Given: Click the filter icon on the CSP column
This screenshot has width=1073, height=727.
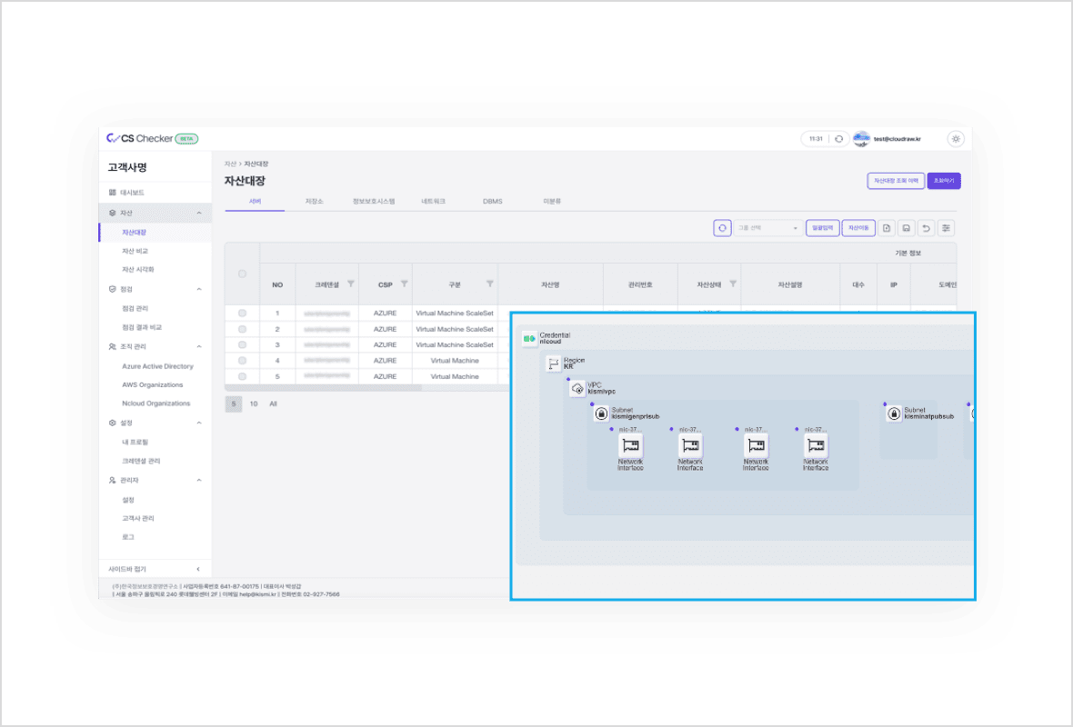Looking at the screenshot, I should [404, 284].
